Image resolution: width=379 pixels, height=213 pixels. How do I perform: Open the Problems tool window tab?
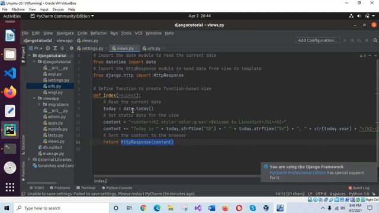pyautogui.click(x=60, y=188)
